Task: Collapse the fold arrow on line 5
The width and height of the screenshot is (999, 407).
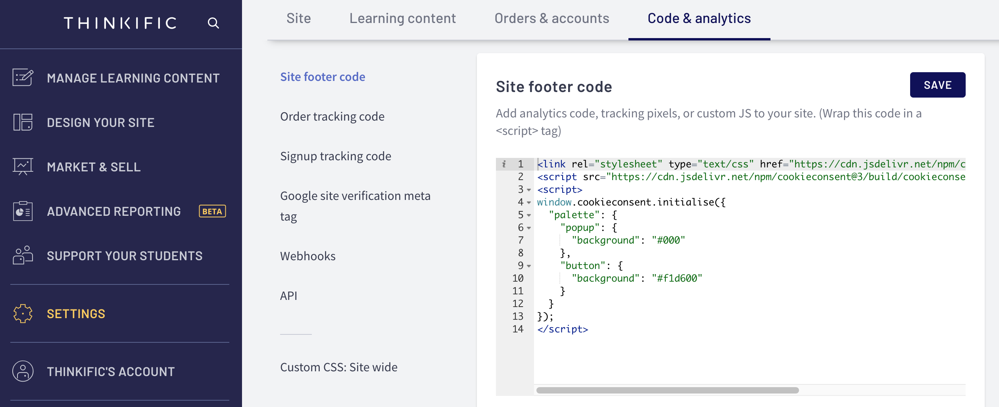Action: [529, 215]
